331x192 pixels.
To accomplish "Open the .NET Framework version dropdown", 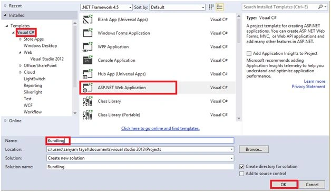I will tap(130, 7).
